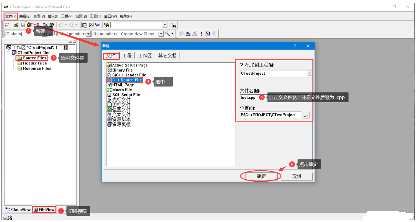Click the WizardBar action wand icon
The image size is (416, 222).
(168, 34)
